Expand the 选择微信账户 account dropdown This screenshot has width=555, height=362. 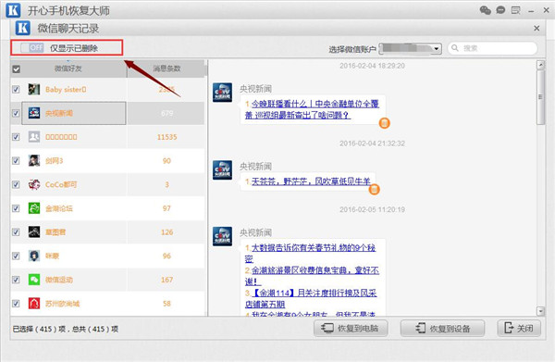coord(410,48)
